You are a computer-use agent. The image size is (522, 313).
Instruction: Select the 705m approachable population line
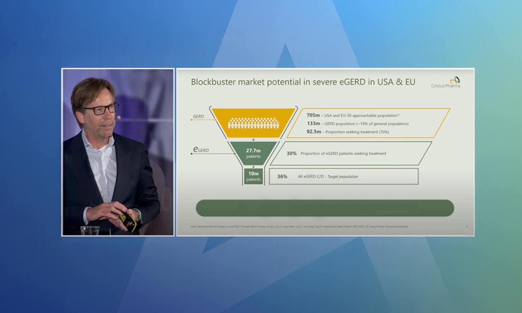(x=352, y=115)
